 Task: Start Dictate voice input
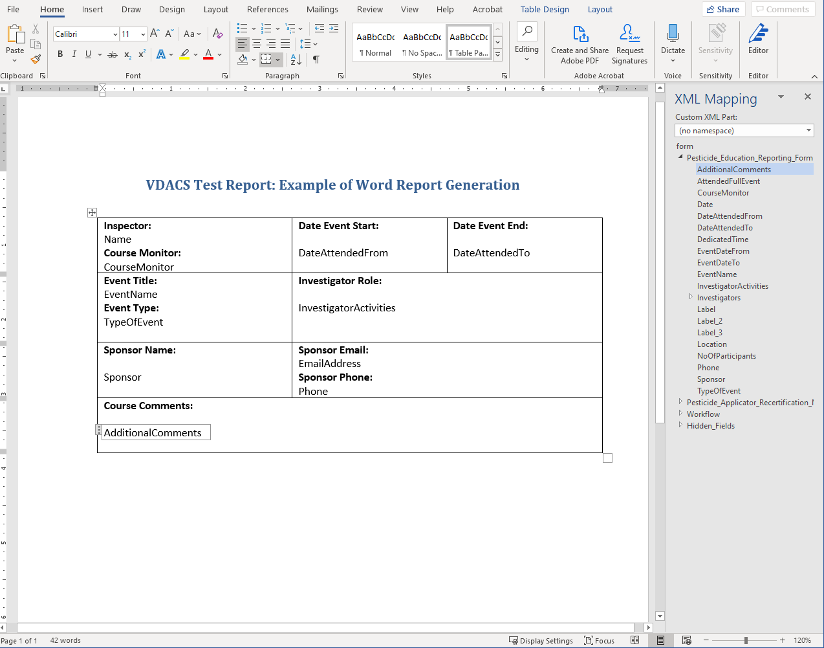pyautogui.click(x=673, y=42)
